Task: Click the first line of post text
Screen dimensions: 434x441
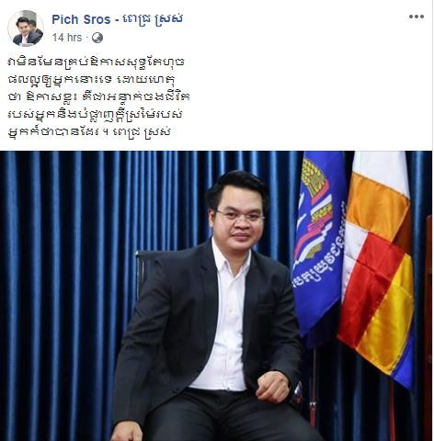Action: point(96,62)
